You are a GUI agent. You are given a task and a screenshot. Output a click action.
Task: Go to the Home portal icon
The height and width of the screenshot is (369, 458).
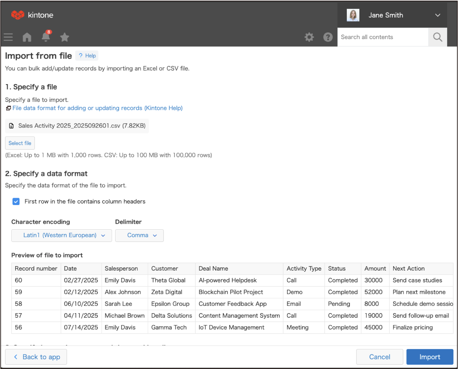pos(27,37)
